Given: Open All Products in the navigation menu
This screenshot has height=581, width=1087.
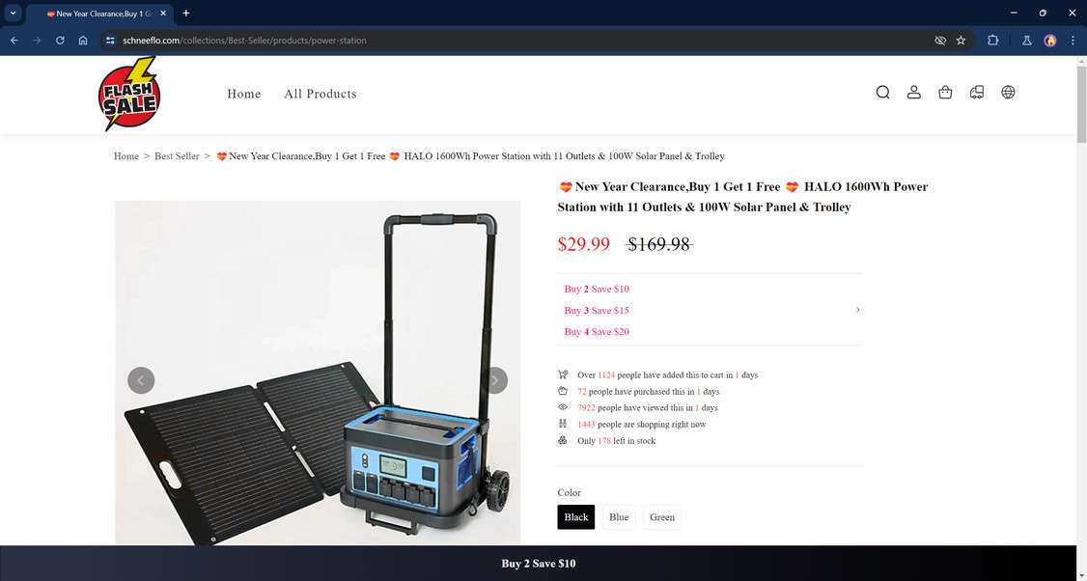Looking at the screenshot, I should pos(321,94).
